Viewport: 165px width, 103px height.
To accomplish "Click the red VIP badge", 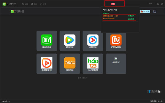I will [x=113, y=4].
